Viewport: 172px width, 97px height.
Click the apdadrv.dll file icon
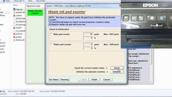(14, 12)
